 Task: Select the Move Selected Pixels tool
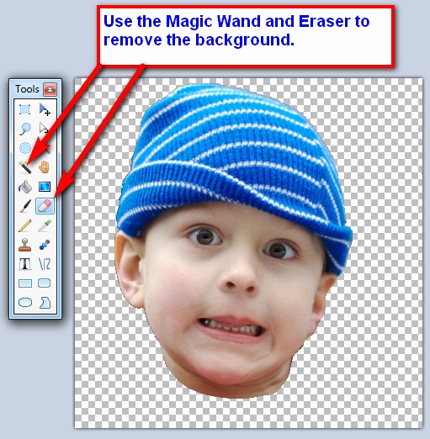click(x=45, y=109)
